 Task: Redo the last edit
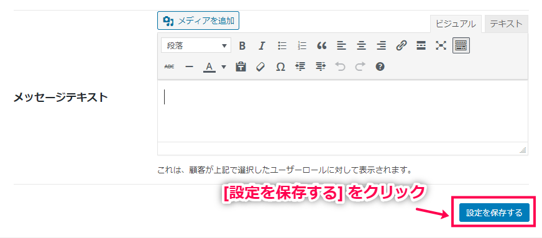[360, 66]
